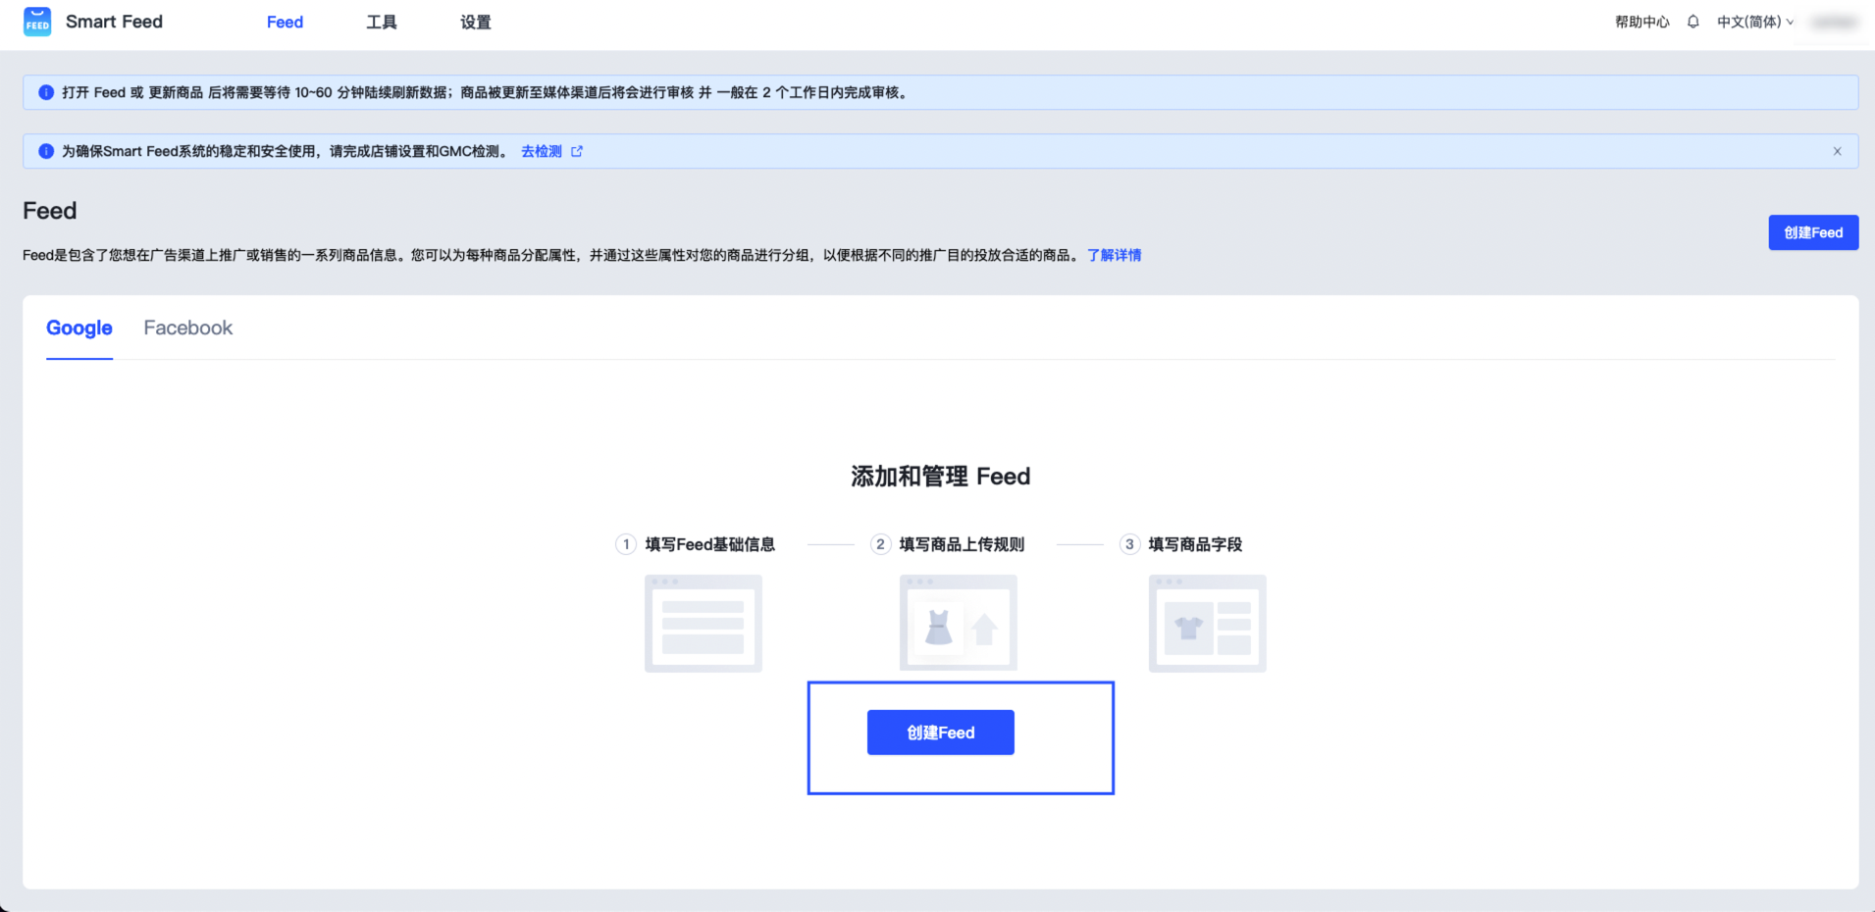Open the 工具 menu item

click(x=381, y=21)
